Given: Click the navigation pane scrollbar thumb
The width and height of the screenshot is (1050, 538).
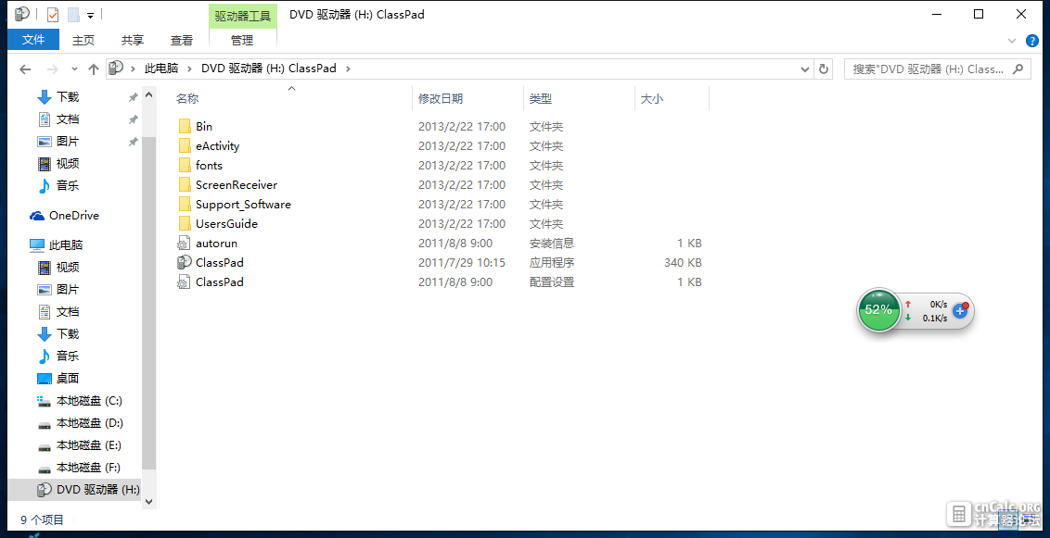Looking at the screenshot, I should click(x=148, y=302).
